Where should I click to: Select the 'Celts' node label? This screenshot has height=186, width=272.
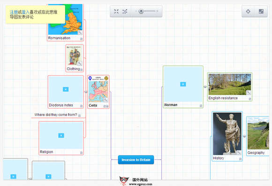pyautogui.click(x=93, y=105)
